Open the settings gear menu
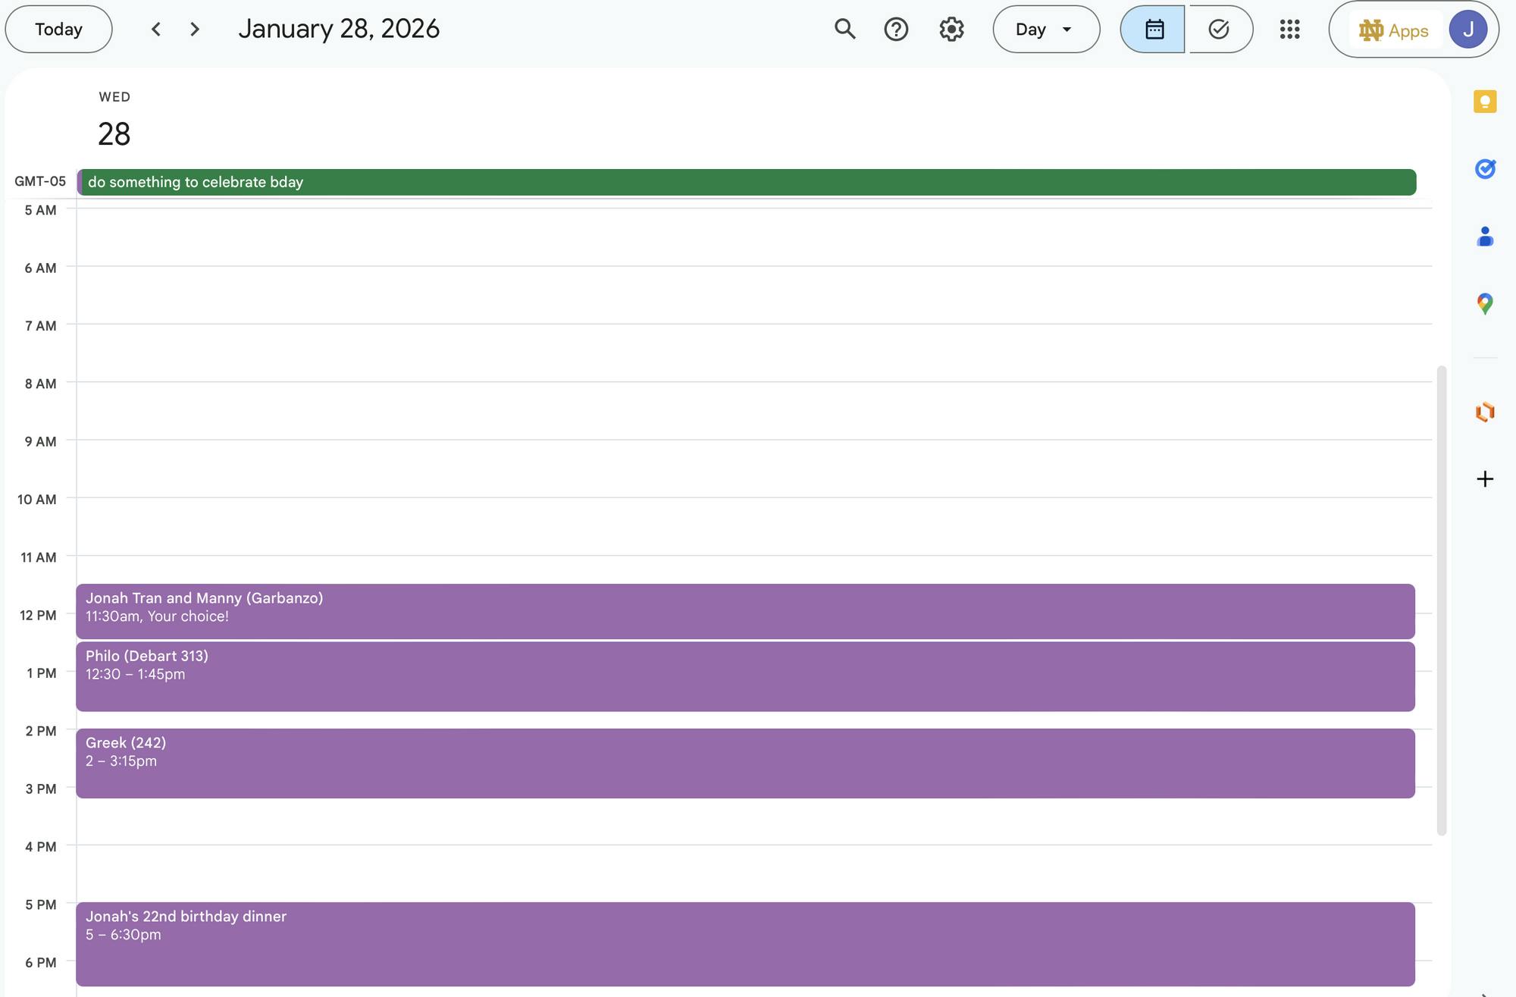The image size is (1516, 997). click(x=951, y=29)
